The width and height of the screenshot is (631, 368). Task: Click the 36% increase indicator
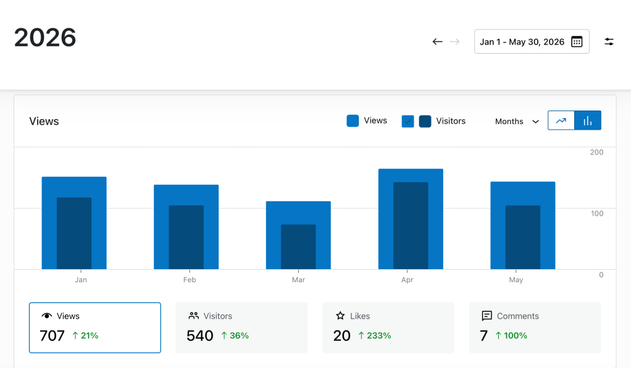[x=235, y=335]
